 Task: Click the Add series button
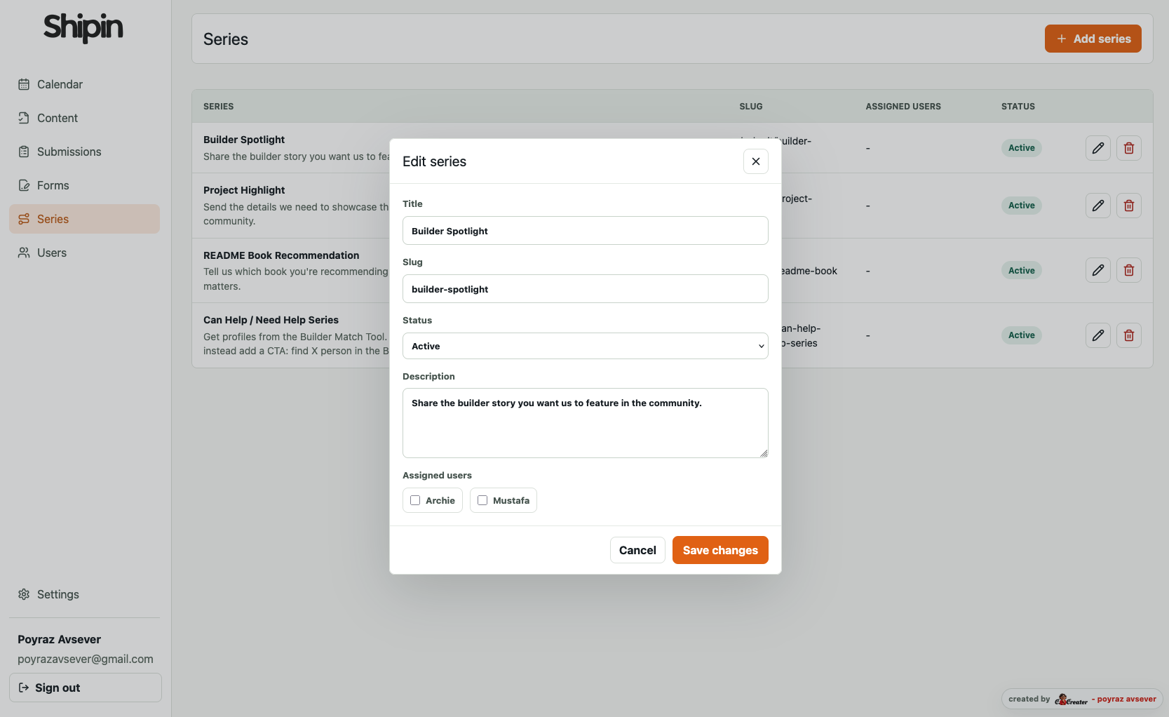[x=1093, y=39]
